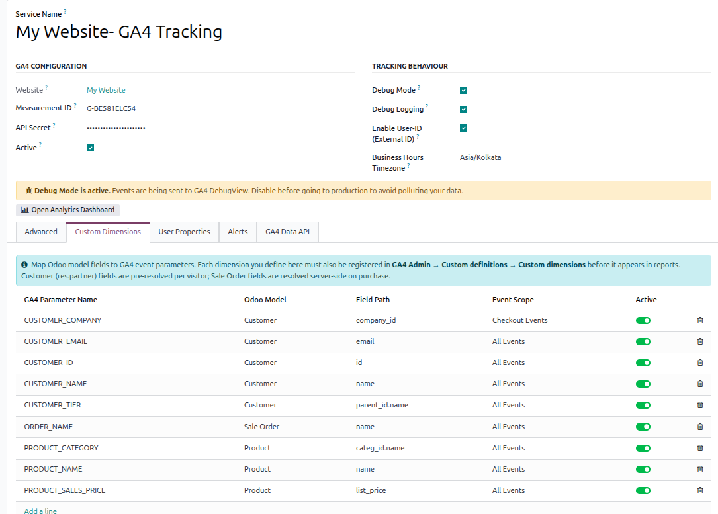Delete the CUSTOMER_COMPANY dimension row
The width and height of the screenshot is (718, 514).
pos(699,320)
